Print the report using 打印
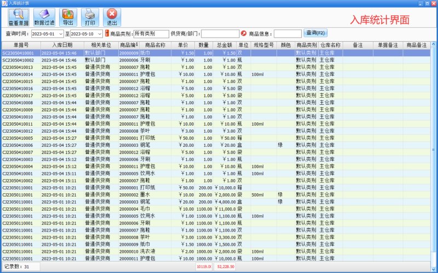The width and height of the screenshot is (438, 273). [x=90, y=17]
